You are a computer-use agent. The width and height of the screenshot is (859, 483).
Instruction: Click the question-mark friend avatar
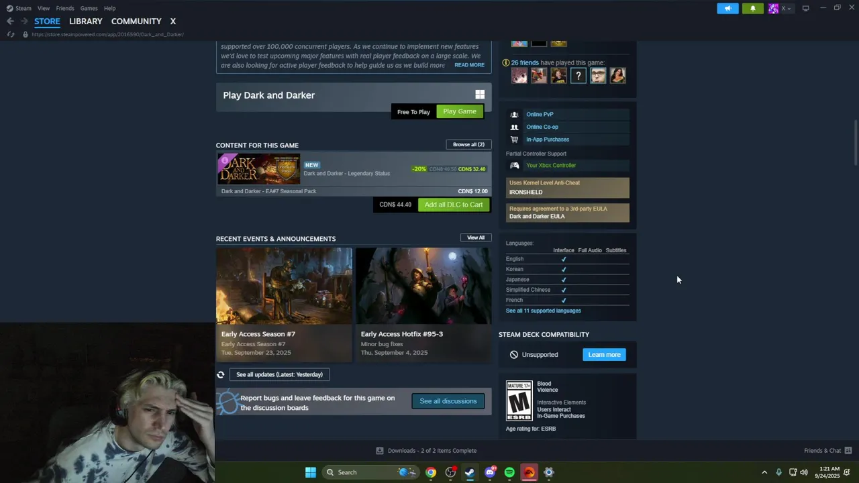pyautogui.click(x=578, y=76)
